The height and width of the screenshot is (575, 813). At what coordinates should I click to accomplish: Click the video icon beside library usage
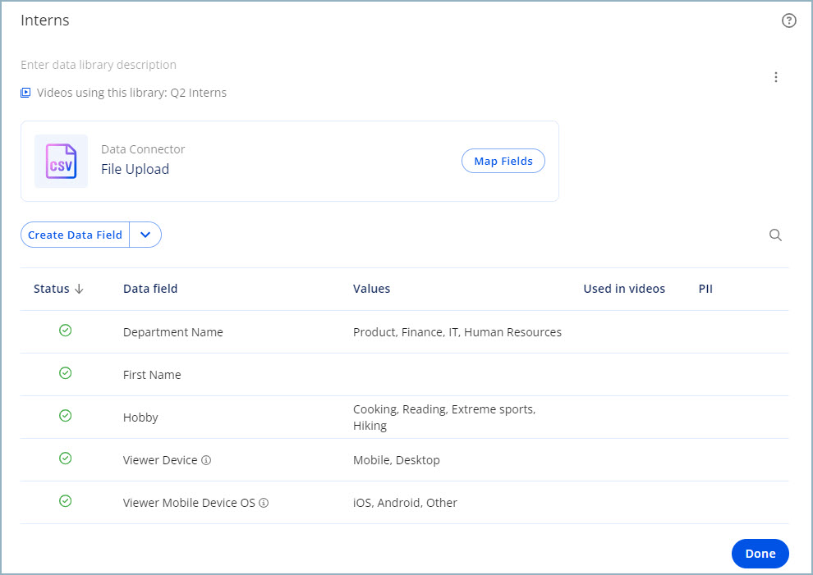click(25, 93)
